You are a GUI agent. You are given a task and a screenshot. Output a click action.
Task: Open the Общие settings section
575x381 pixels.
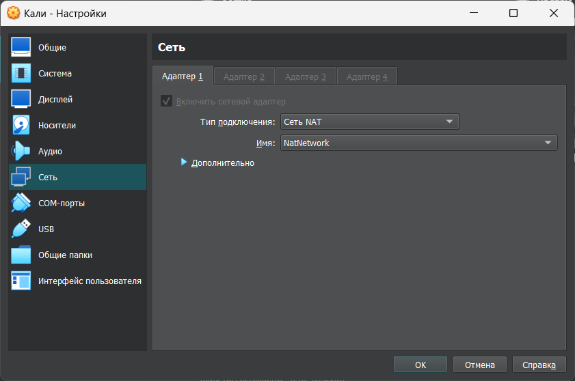(52, 48)
